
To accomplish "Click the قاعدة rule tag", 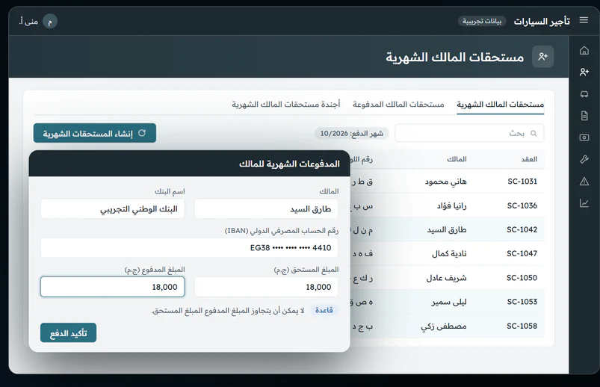I will pyautogui.click(x=324, y=310).
